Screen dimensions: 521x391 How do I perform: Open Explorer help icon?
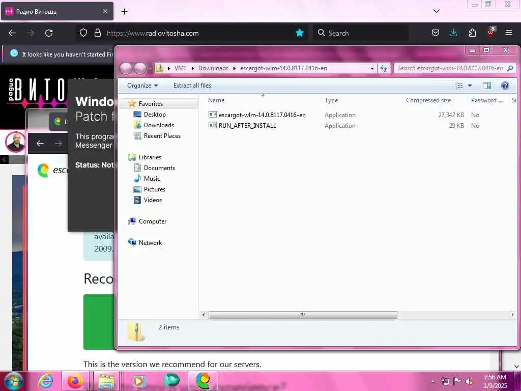pos(505,86)
